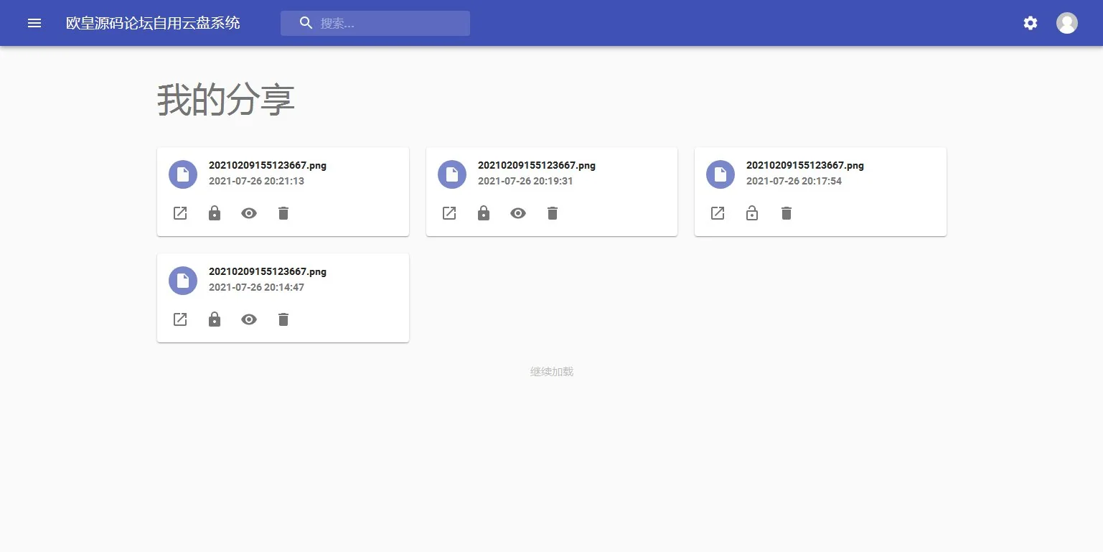Open the user avatar menu
The height and width of the screenshot is (552, 1103).
click(x=1066, y=23)
